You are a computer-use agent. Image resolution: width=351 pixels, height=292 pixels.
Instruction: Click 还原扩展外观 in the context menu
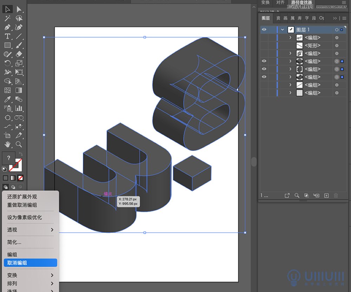22,197
